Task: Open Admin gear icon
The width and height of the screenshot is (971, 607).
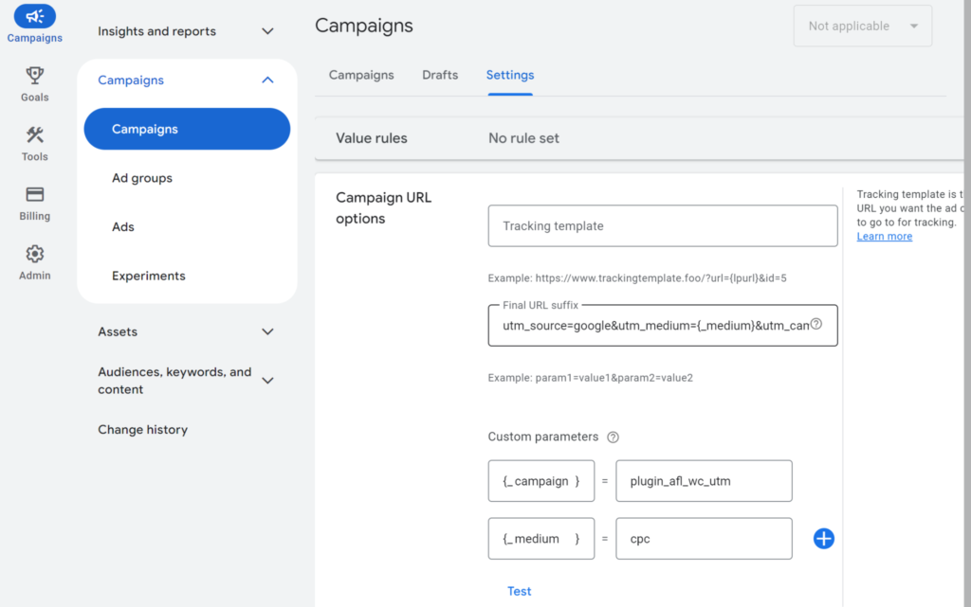Action: (34, 255)
